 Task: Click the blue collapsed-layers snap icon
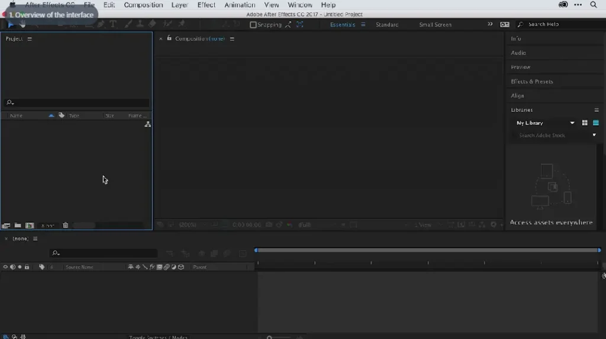tap(300, 24)
